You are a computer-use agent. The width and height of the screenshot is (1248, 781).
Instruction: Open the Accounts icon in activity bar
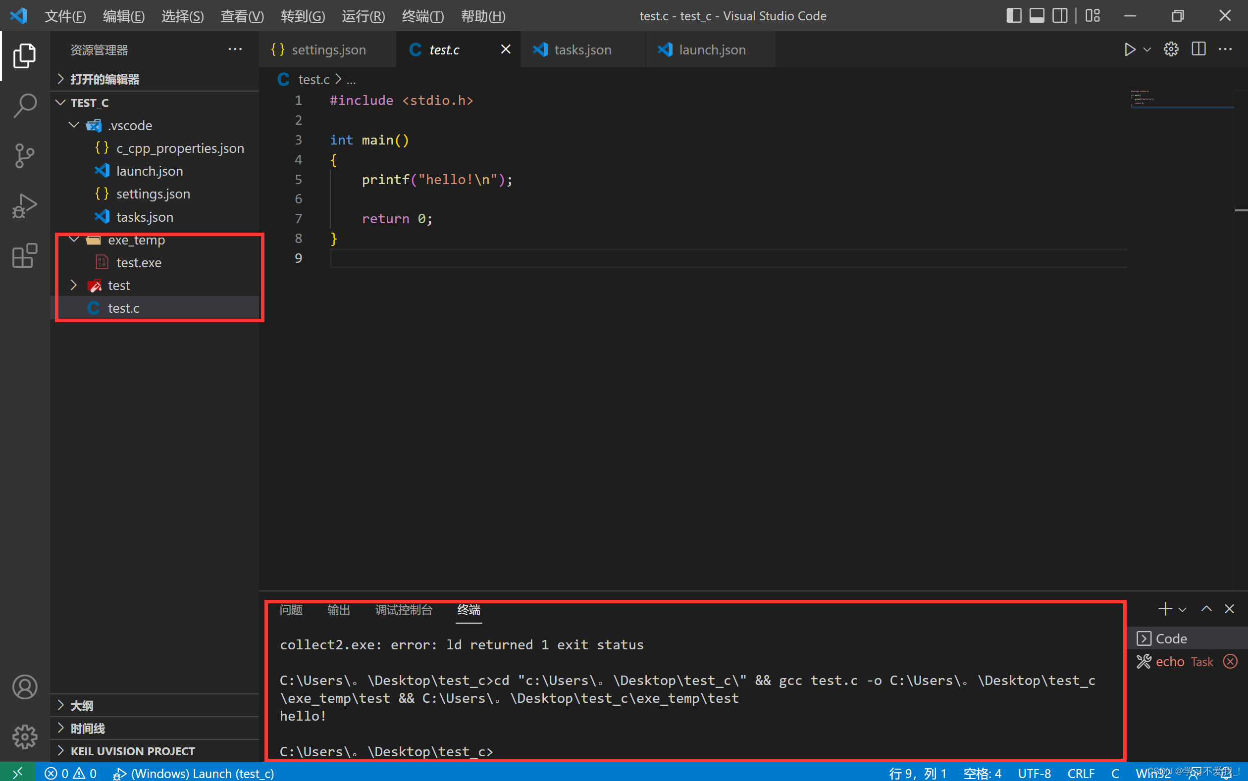tap(24, 687)
